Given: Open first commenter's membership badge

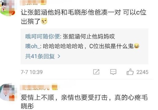Looking at the screenshot, I should (x=43, y=3).
